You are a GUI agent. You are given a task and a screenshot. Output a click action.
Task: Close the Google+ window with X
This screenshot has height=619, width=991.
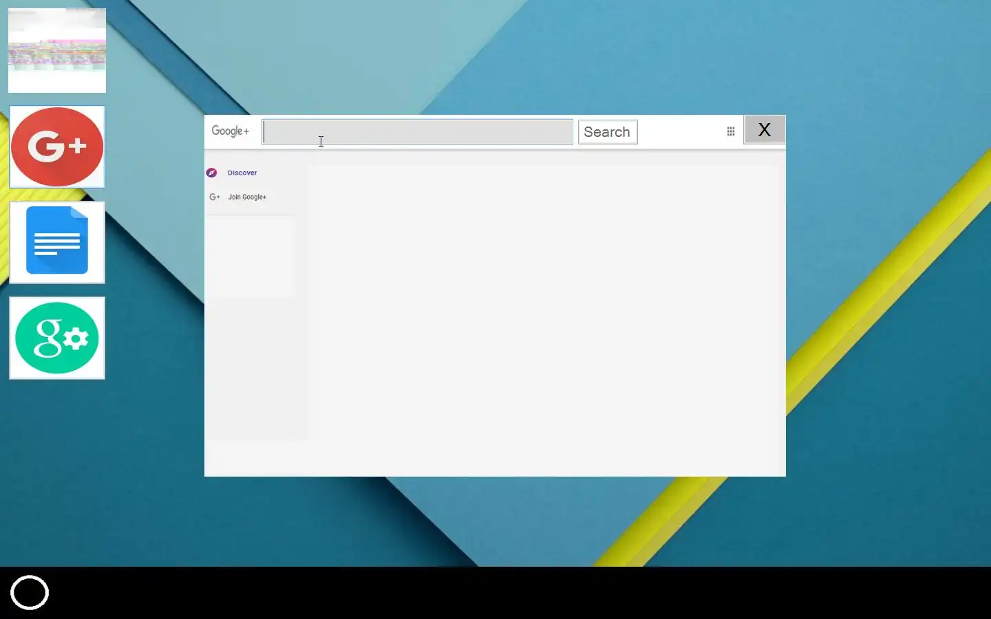coord(765,129)
